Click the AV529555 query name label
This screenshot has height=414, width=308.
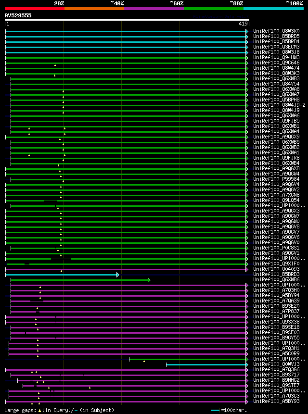18,15
